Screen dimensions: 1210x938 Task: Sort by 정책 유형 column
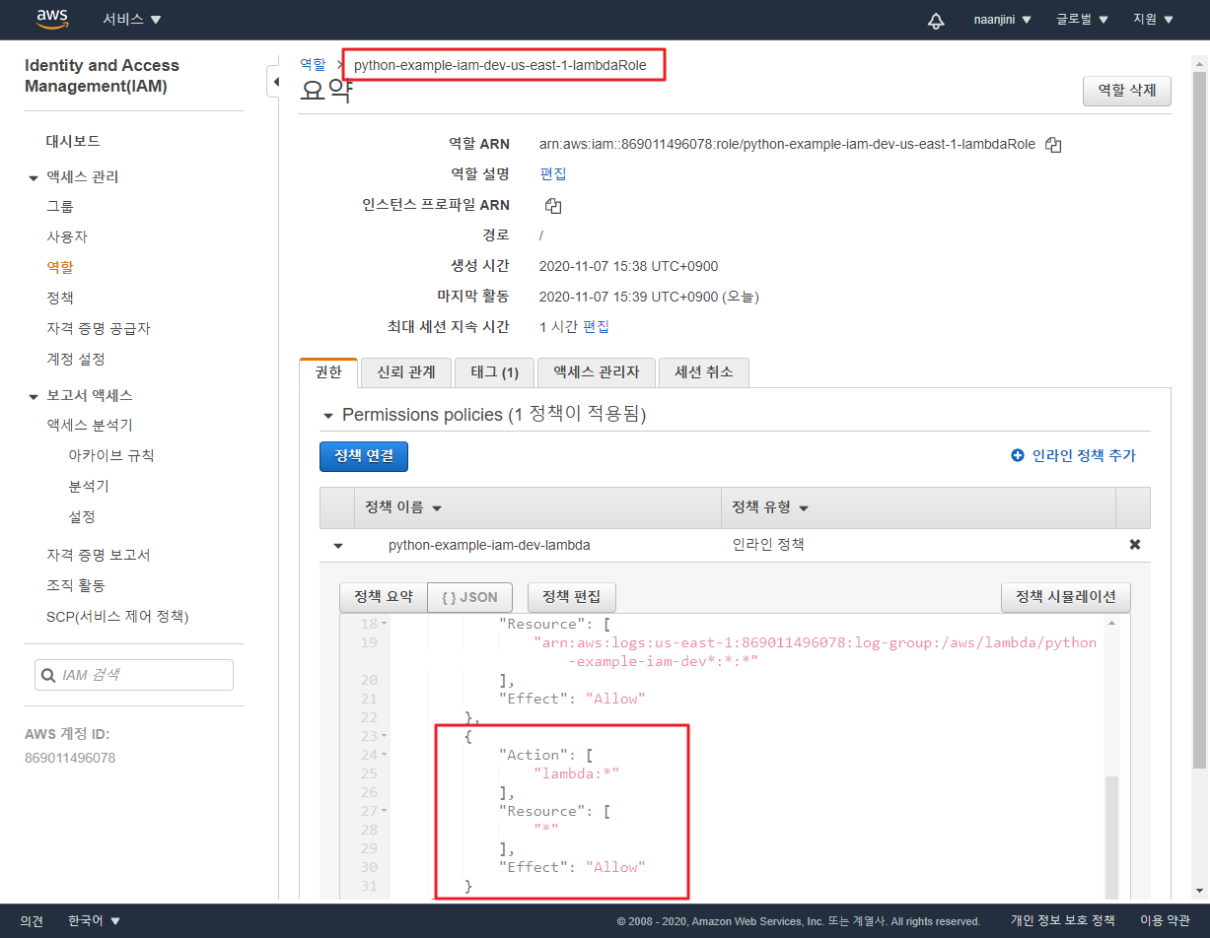769,508
